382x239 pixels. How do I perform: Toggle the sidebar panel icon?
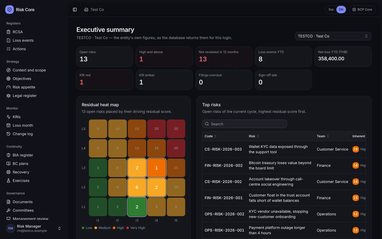click(75, 10)
